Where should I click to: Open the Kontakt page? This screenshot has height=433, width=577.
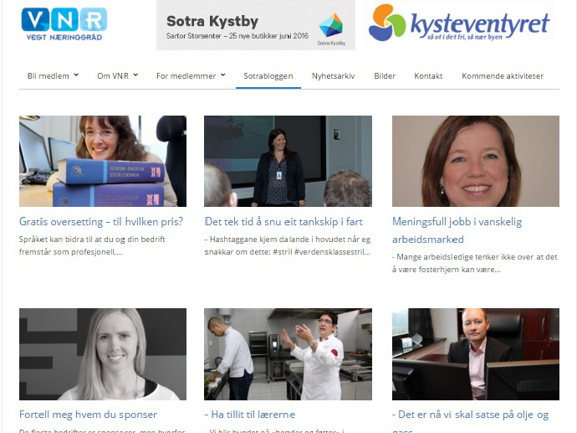(428, 76)
